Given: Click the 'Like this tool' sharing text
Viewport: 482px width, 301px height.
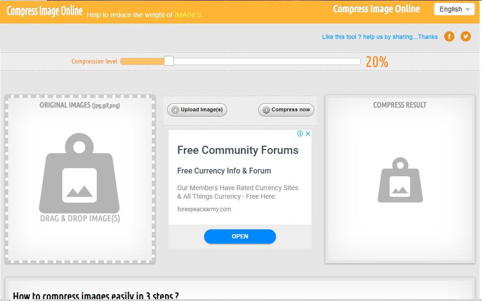Looking at the screenshot, I should pos(379,37).
